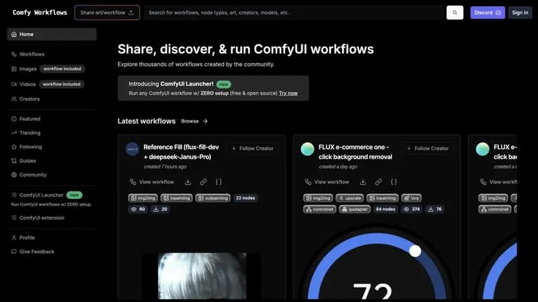Viewport: 538px width, 302px height.
Task: Click the Try now link
Action: point(289,93)
